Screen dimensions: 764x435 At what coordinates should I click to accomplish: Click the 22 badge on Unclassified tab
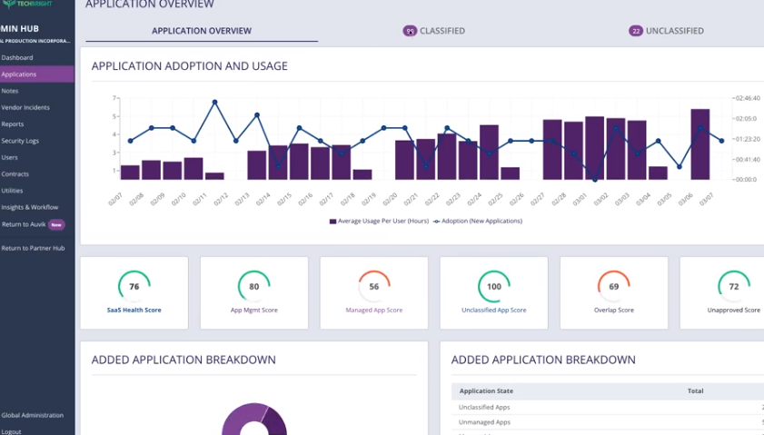point(635,31)
